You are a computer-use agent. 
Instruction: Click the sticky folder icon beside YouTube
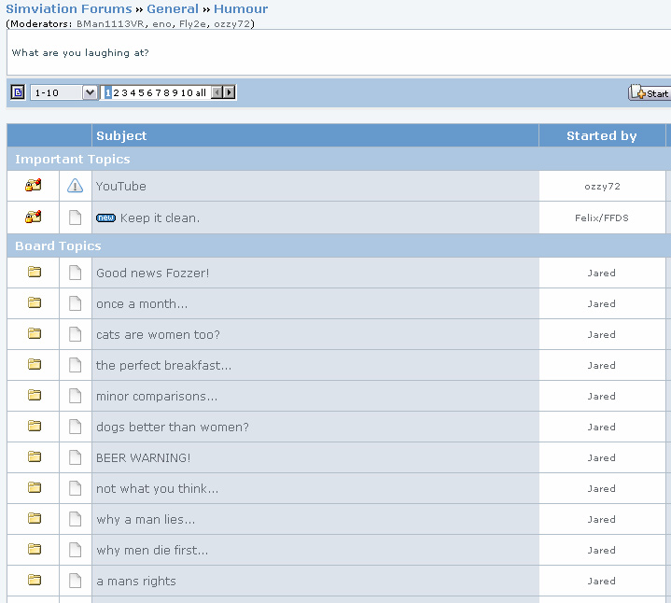click(34, 186)
